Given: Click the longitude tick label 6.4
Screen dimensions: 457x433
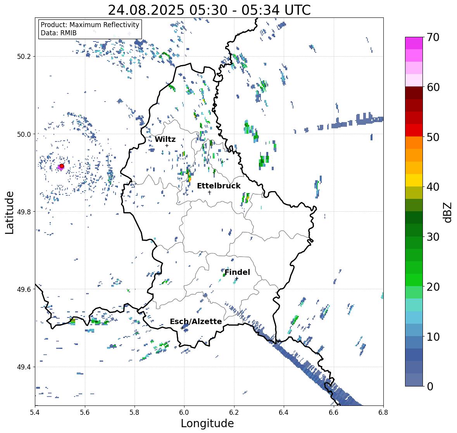Looking at the screenshot, I should click(x=284, y=412).
